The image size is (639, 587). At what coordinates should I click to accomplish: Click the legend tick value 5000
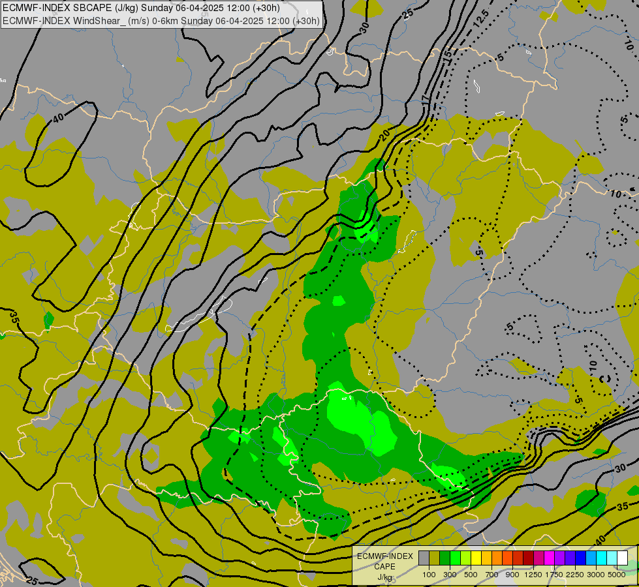(617, 575)
